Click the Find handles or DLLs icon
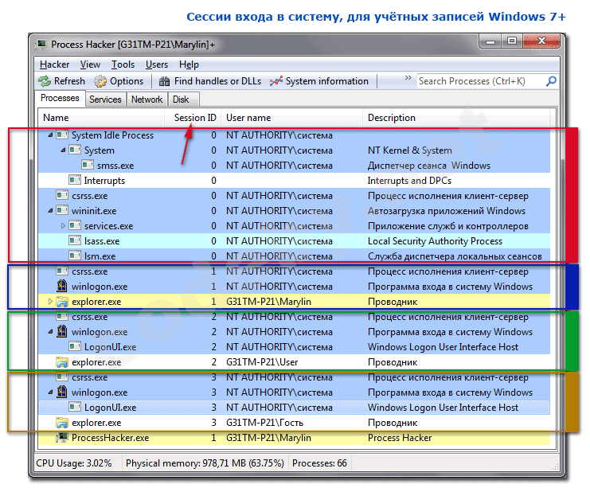 (x=164, y=81)
